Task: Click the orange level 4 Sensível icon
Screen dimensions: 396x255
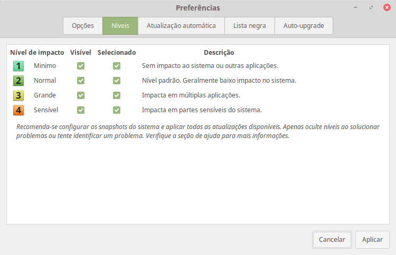Action: point(18,110)
